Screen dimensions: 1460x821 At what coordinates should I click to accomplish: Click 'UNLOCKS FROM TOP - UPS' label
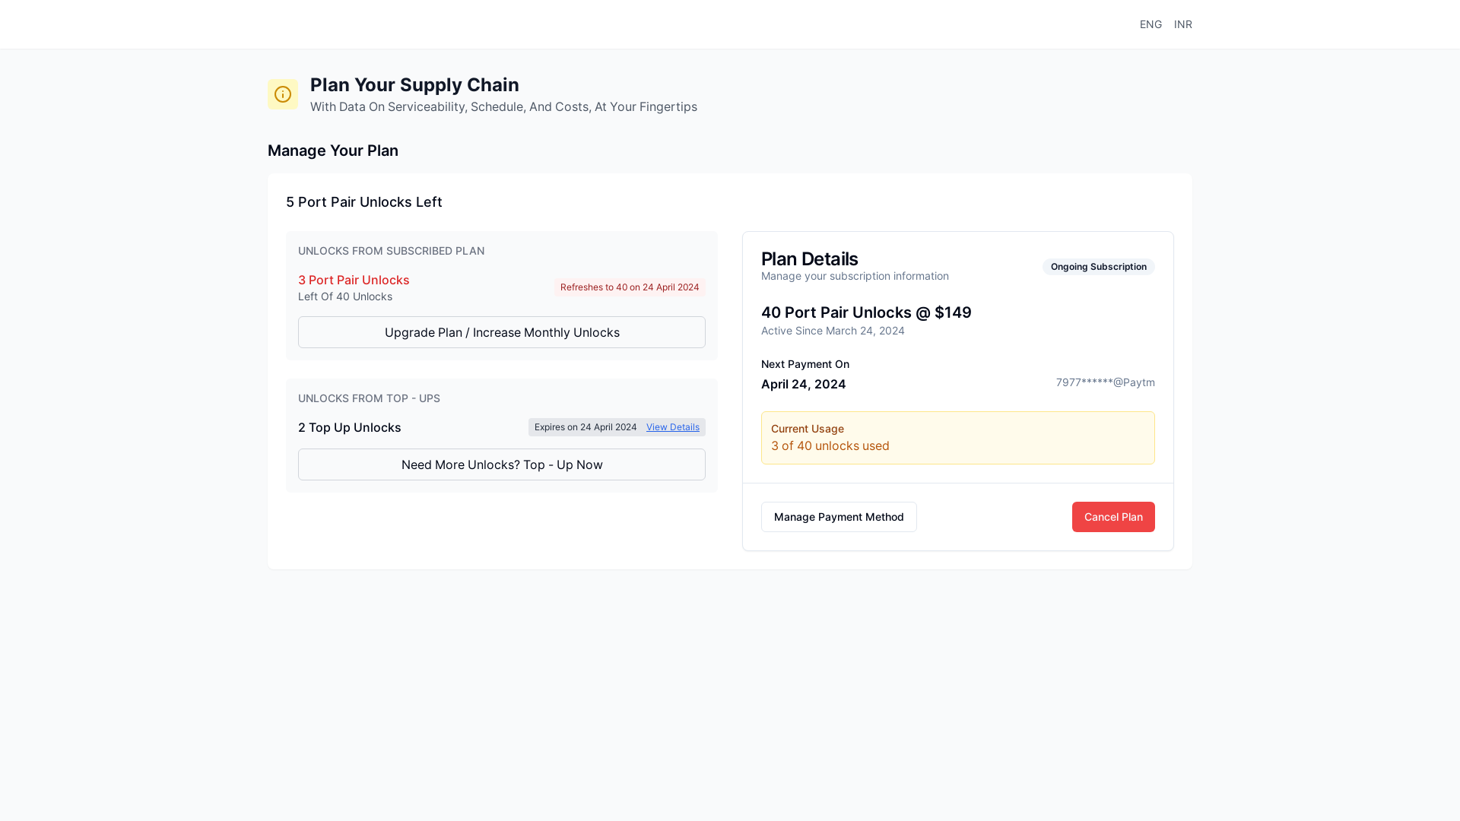[369, 398]
